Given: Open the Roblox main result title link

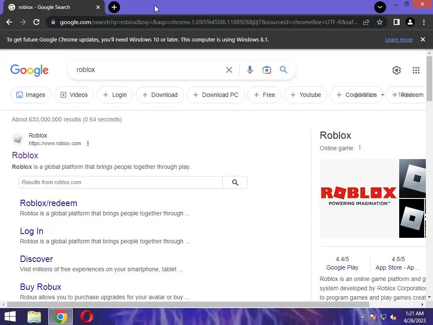Looking at the screenshot, I should (25, 155).
